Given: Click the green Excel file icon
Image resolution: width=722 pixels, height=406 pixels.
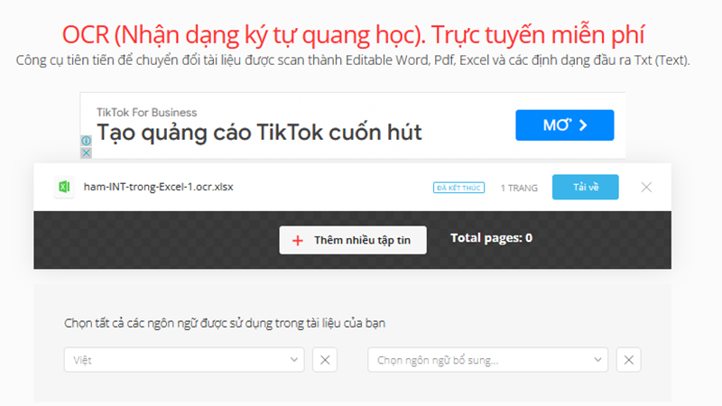Looking at the screenshot, I should pos(64,187).
